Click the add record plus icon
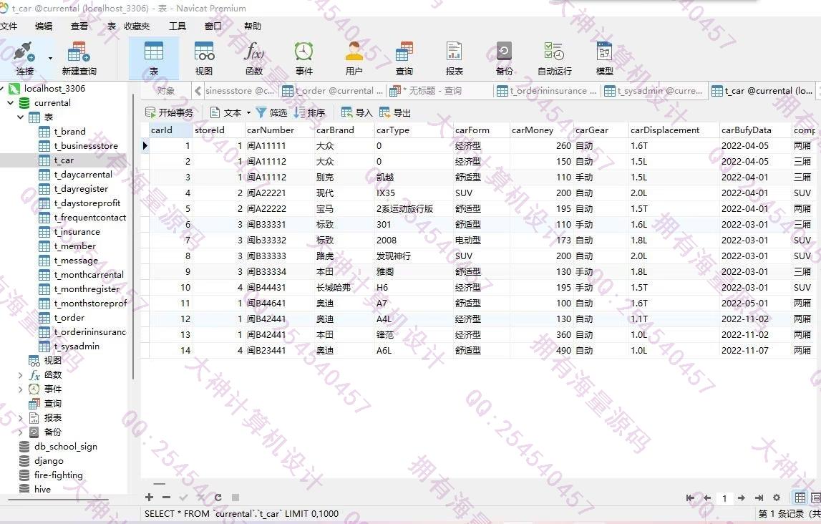Image resolution: width=821 pixels, height=524 pixels. coord(150,498)
